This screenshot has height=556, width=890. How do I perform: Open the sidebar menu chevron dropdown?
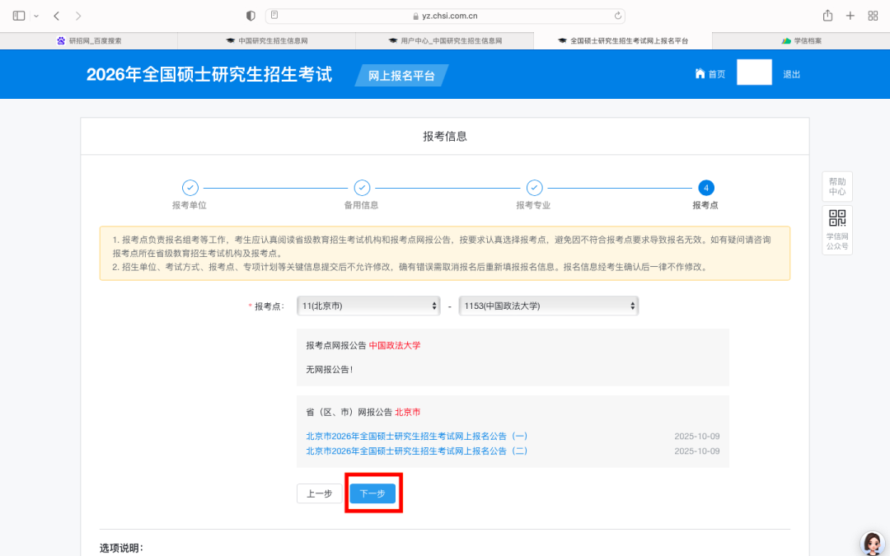pyautogui.click(x=36, y=16)
